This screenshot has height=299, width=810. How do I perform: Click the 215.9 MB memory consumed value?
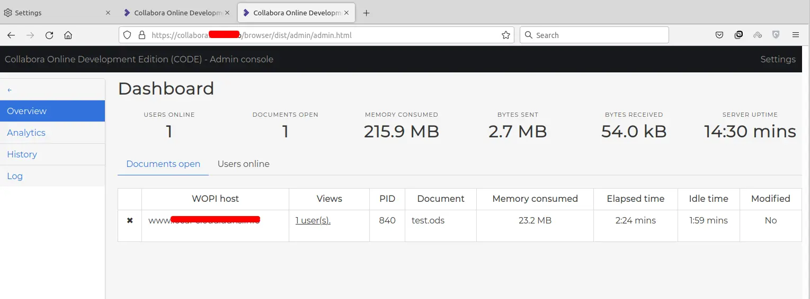tap(402, 132)
